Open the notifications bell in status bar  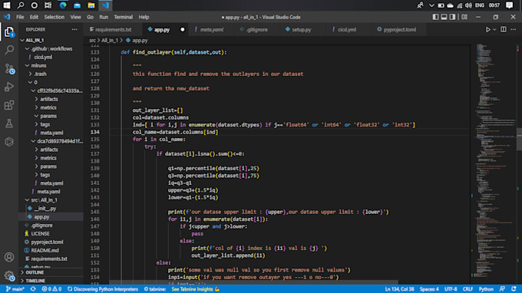click(x=514, y=289)
